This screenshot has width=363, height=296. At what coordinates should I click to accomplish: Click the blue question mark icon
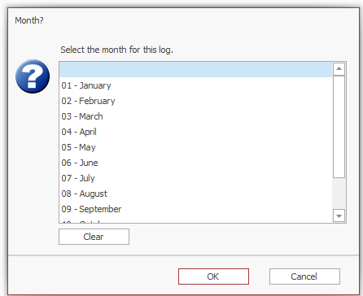(33, 76)
